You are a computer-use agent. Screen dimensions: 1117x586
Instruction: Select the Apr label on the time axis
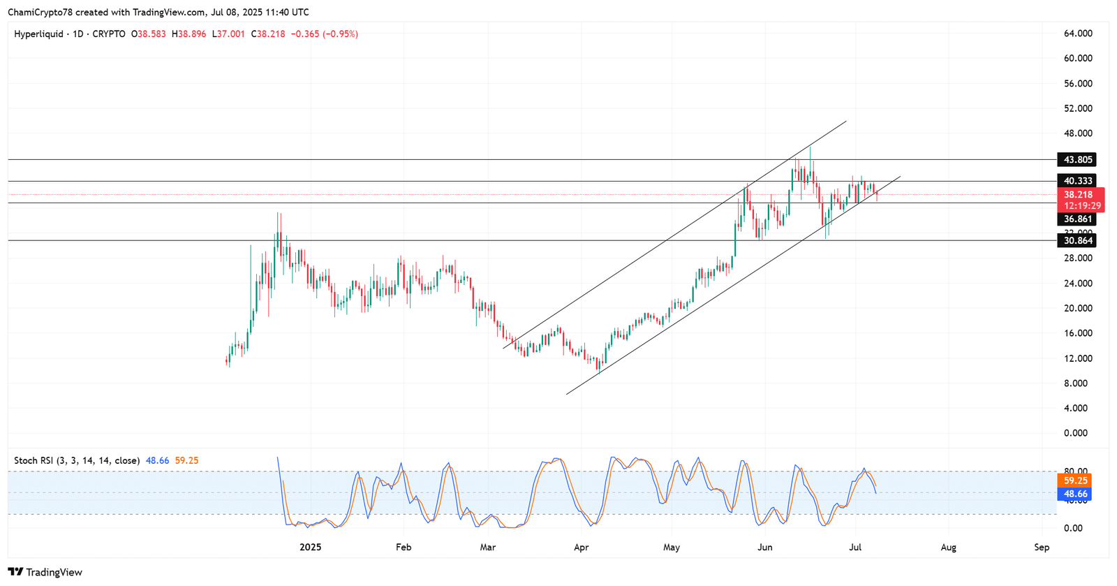pyautogui.click(x=581, y=547)
